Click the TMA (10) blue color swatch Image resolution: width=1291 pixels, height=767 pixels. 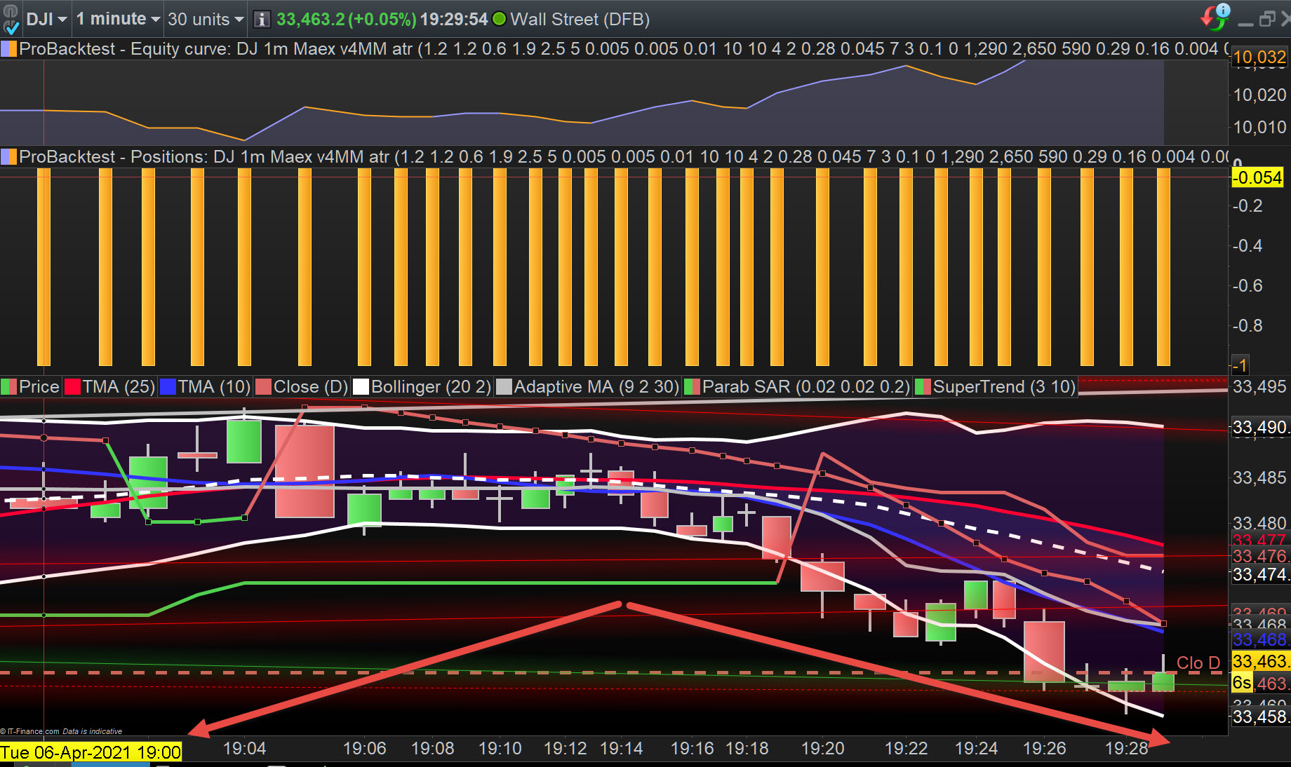tap(168, 387)
